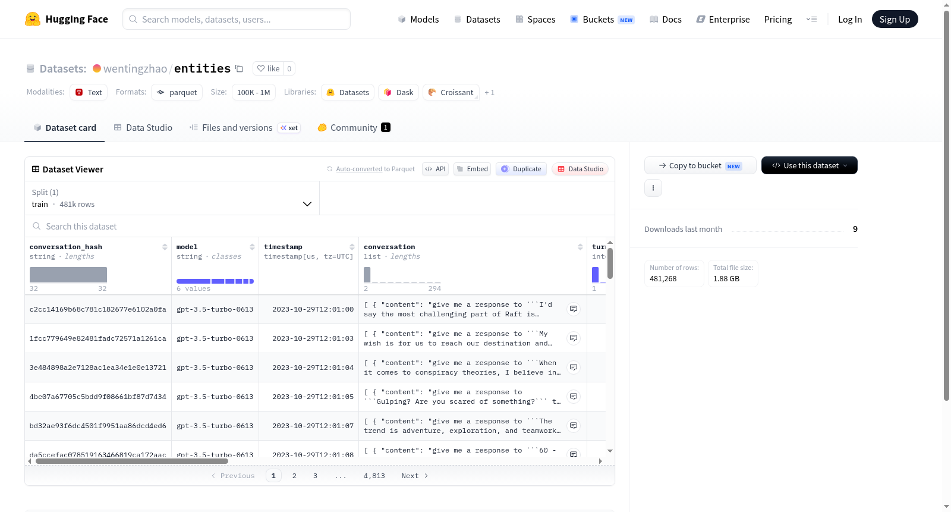Open chat view icon for row c2cc14169b68c781

click(574, 309)
